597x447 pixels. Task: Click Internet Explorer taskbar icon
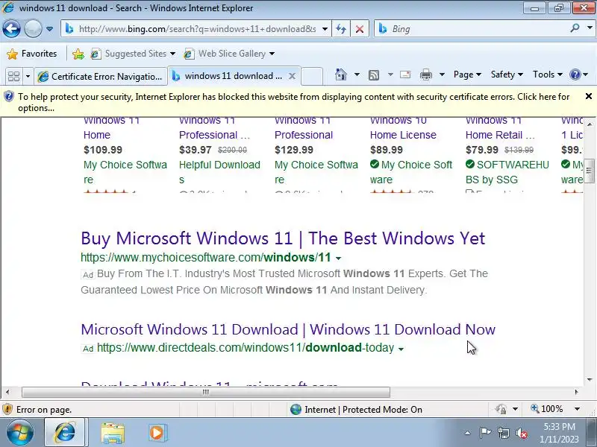click(66, 433)
